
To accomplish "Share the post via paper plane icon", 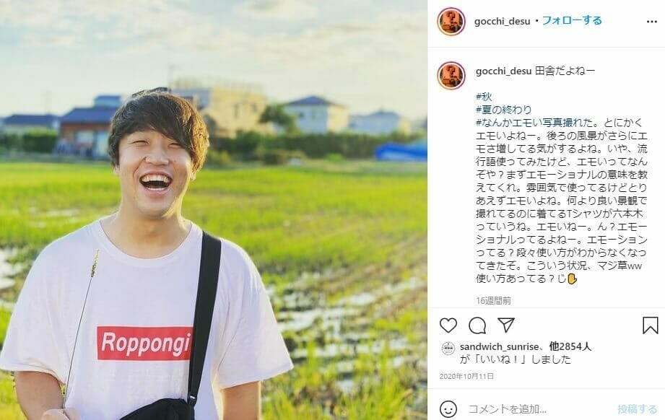I will pyautogui.click(x=506, y=325).
